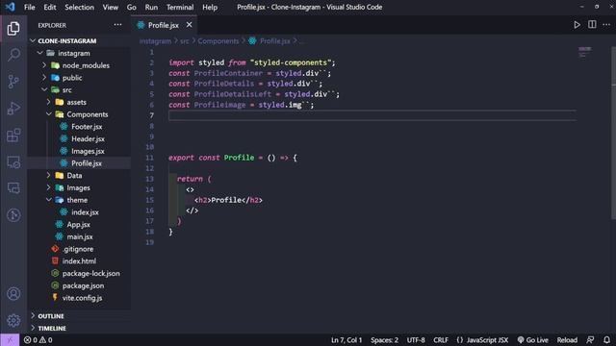
Task: Click Spaces: 2 indentation setting
Action: 384,339
